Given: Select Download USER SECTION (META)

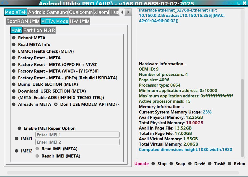Looking at the screenshot, I should click(x=49, y=91).
